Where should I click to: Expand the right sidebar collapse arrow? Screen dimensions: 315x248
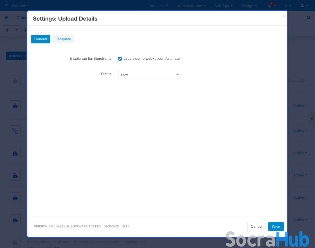[x=312, y=119]
